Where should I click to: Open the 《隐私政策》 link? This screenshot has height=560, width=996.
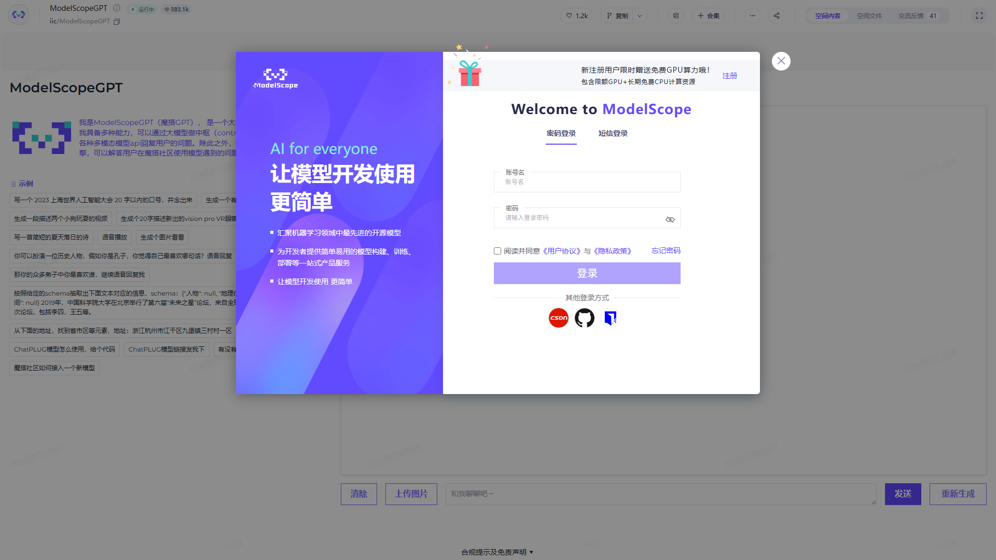tap(613, 251)
